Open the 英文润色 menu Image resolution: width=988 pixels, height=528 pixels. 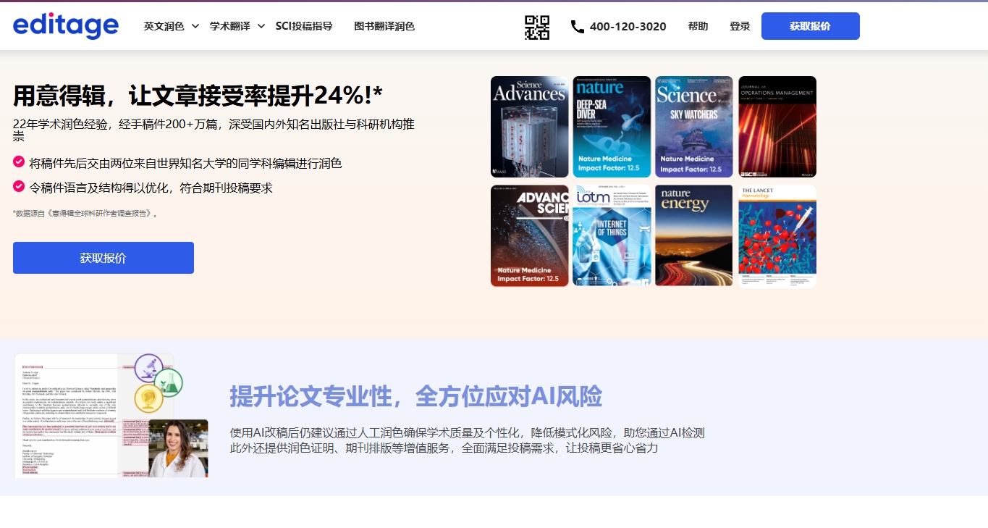(x=164, y=26)
